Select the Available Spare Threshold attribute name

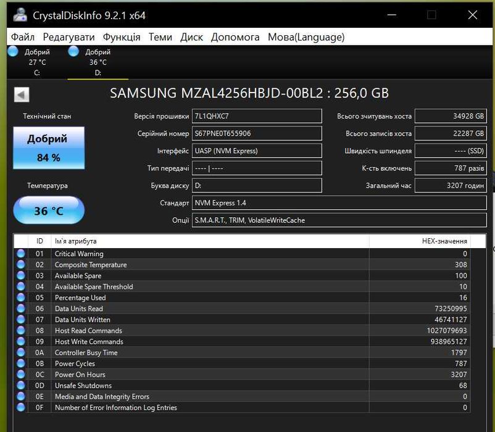(x=94, y=286)
